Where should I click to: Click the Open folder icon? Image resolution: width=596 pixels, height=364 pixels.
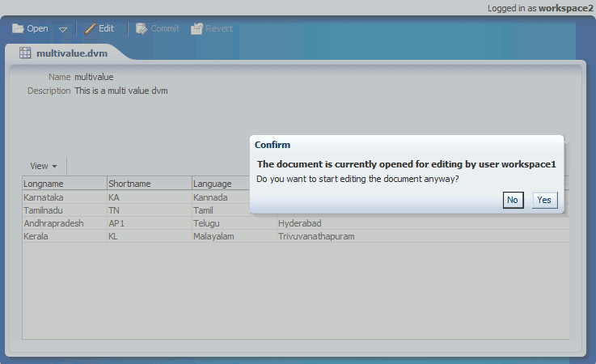click(18, 28)
